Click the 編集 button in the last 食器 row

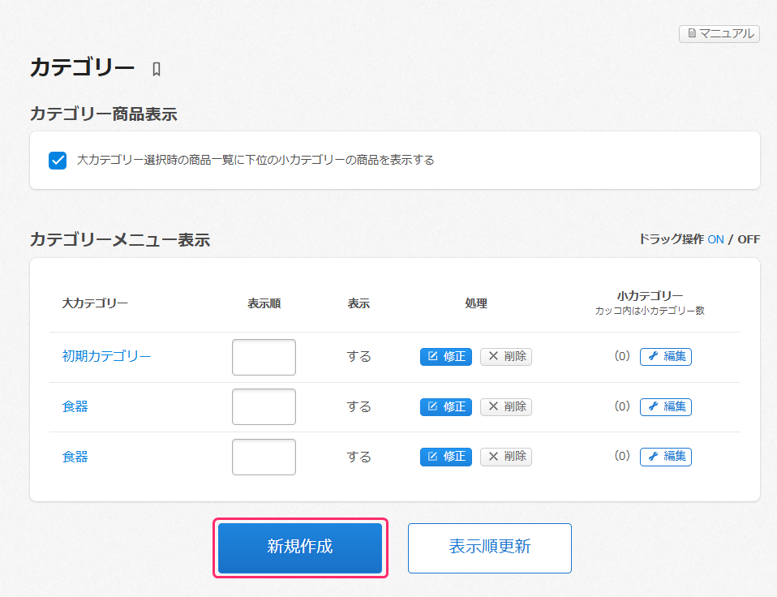tap(665, 456)
